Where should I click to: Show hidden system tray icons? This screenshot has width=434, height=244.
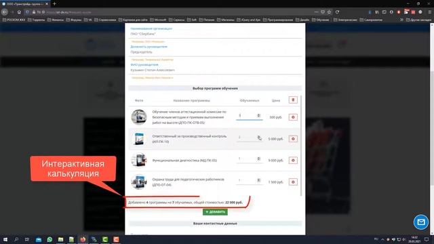click(x=382, y=239)
